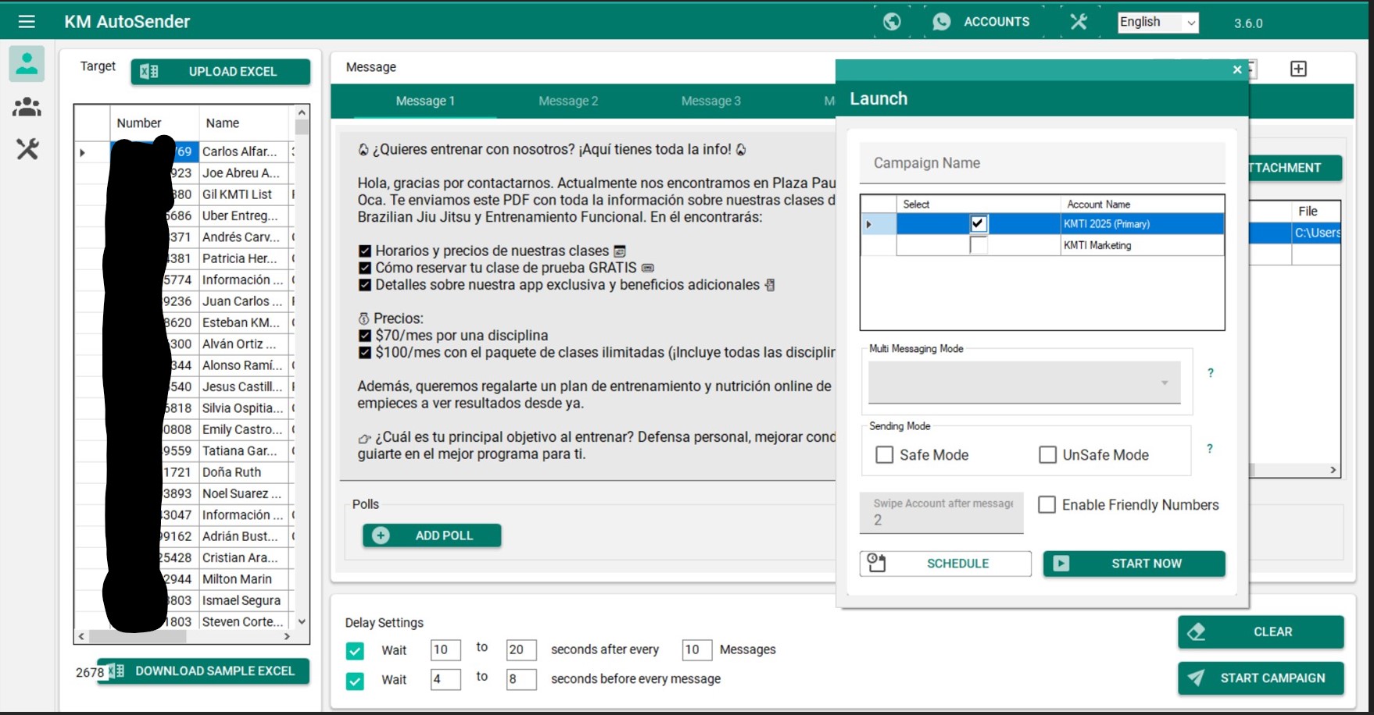Screen dimensions: 1374x715
Task: Enable Safe Mode checkbox
Action: 885,455
